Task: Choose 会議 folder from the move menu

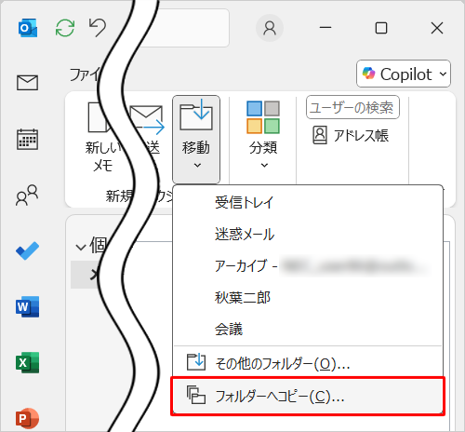Action: pos(308,329)
